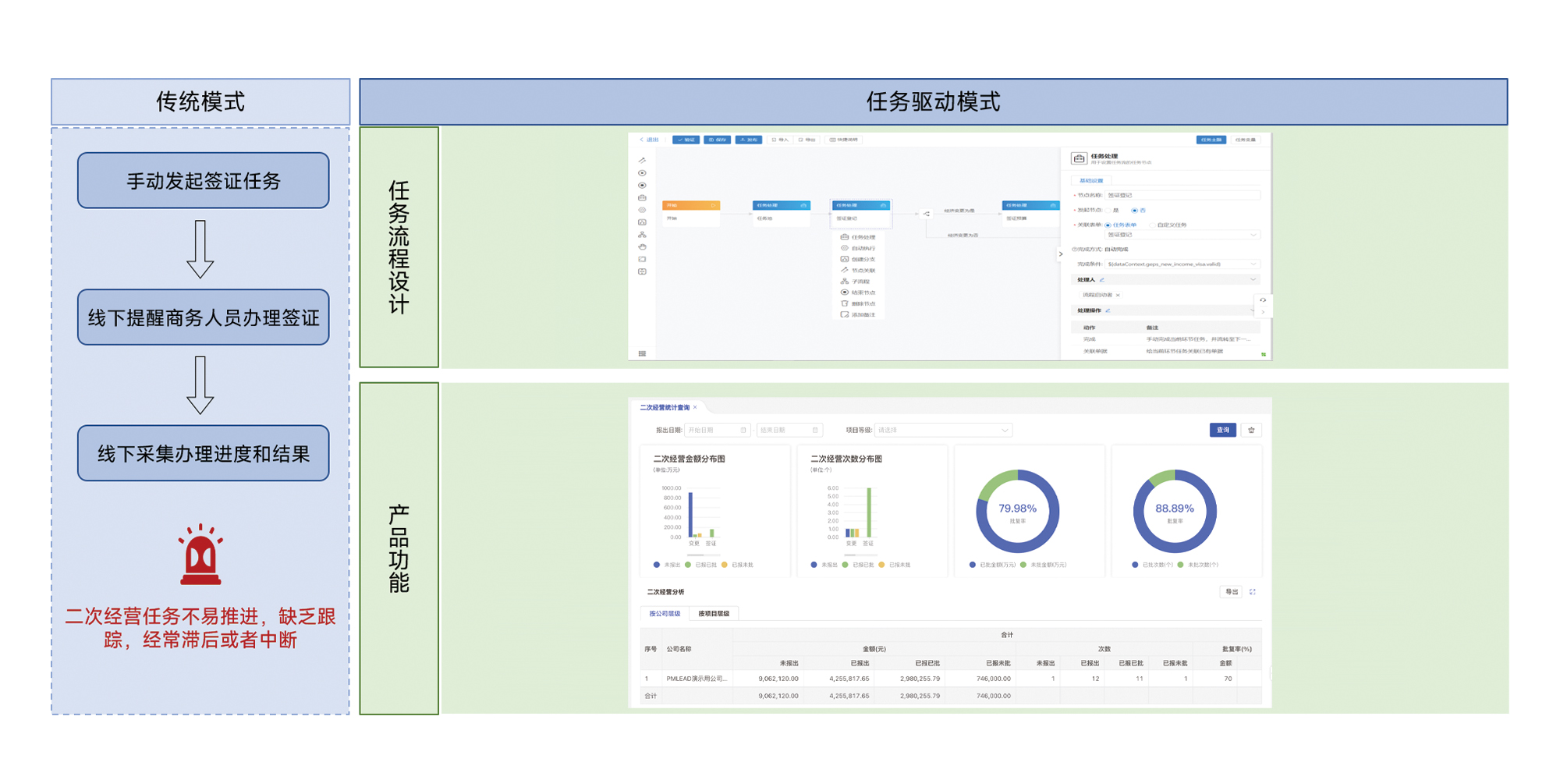Switch to the 按项目层级 tab
This screenshot has width=1560, height=780.
click(713, 614)
